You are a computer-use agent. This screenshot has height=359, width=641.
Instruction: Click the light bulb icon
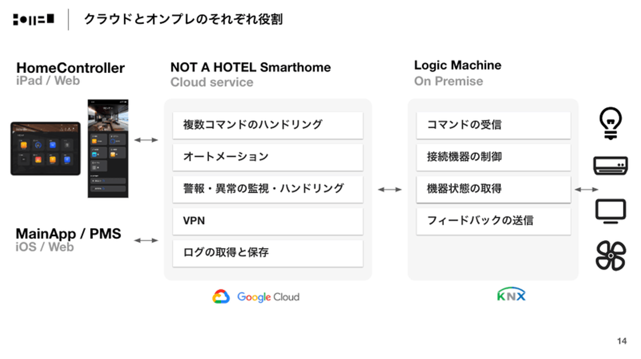point(610,123)
